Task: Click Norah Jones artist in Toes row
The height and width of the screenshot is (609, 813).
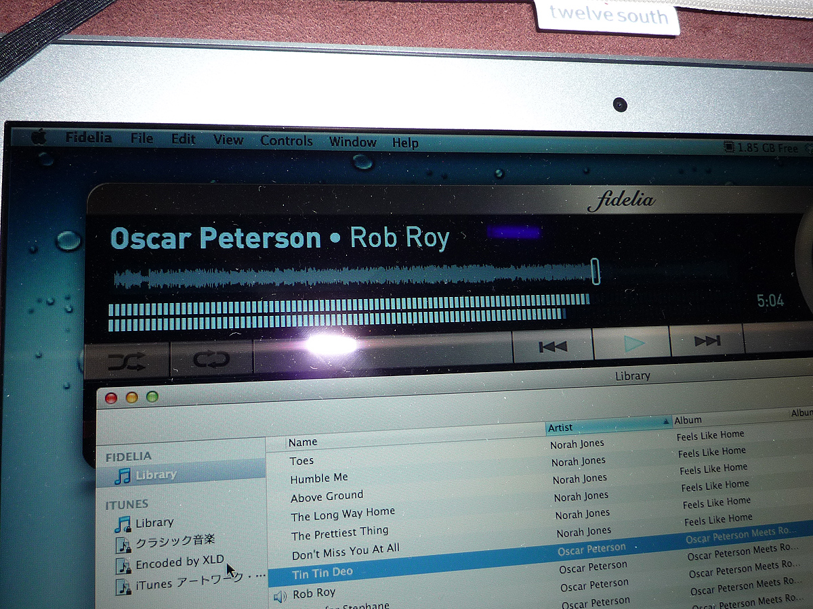Action: point(577,443)
